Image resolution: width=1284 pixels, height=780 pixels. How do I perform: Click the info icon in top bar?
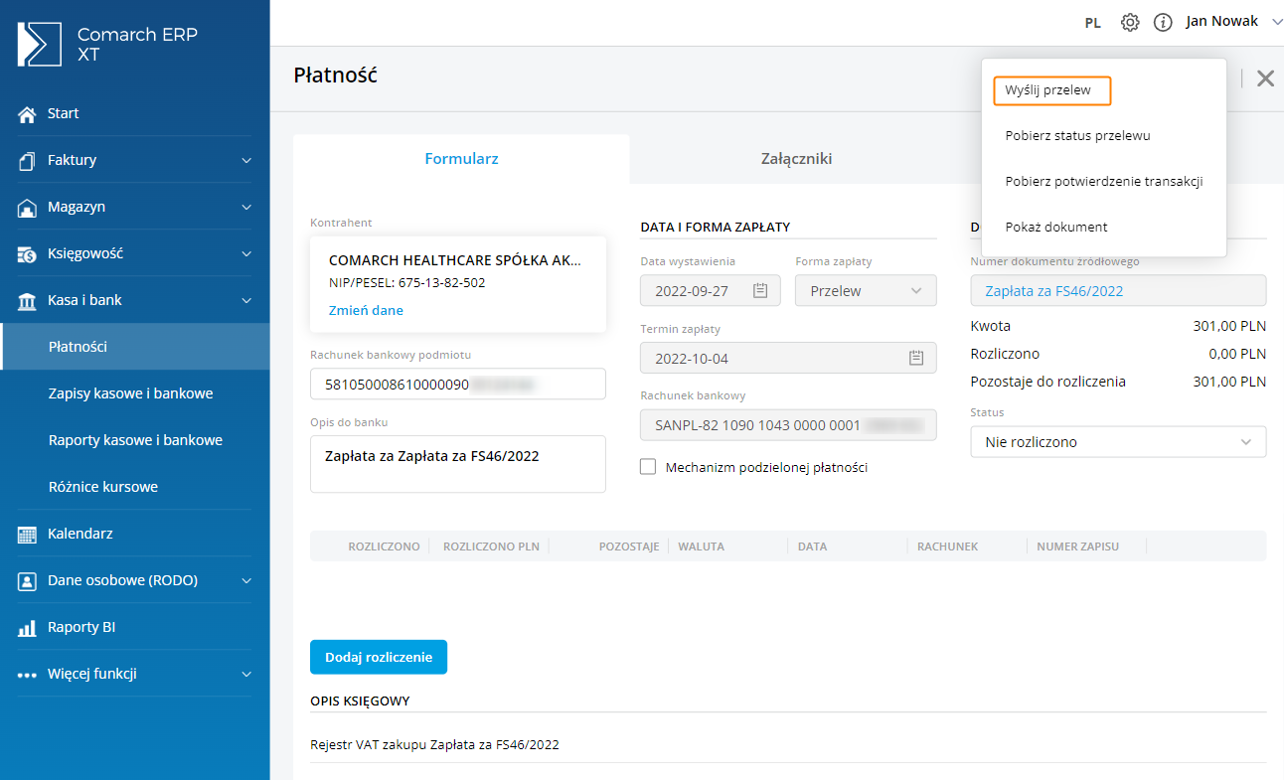tap(1163, 22)
